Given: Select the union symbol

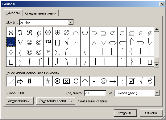Looking at the screenshot, I should [x=85, y=32].
